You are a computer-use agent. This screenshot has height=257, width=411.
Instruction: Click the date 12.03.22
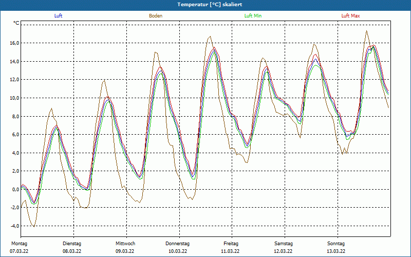pyautogui.click(x=283, y=251)
